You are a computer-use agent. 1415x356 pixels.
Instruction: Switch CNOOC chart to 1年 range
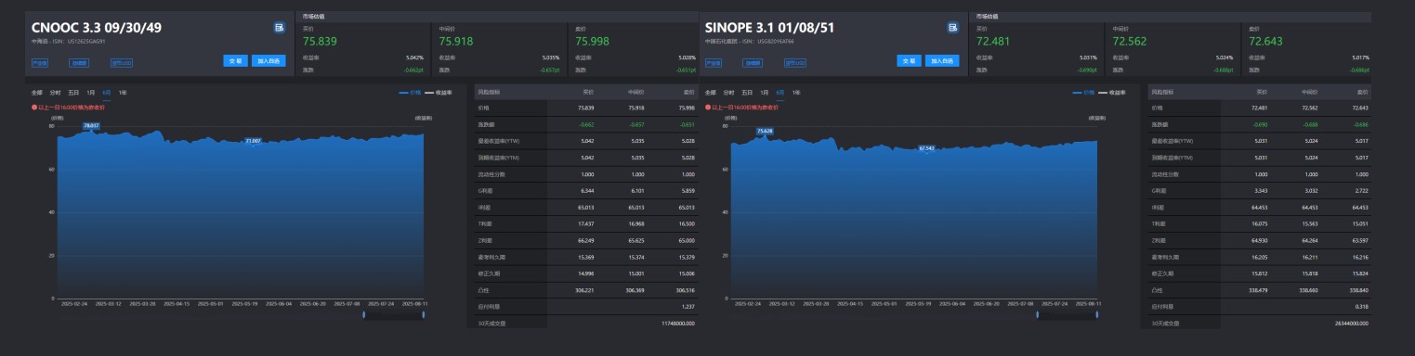pyautogui.click(x=123, y=93)
